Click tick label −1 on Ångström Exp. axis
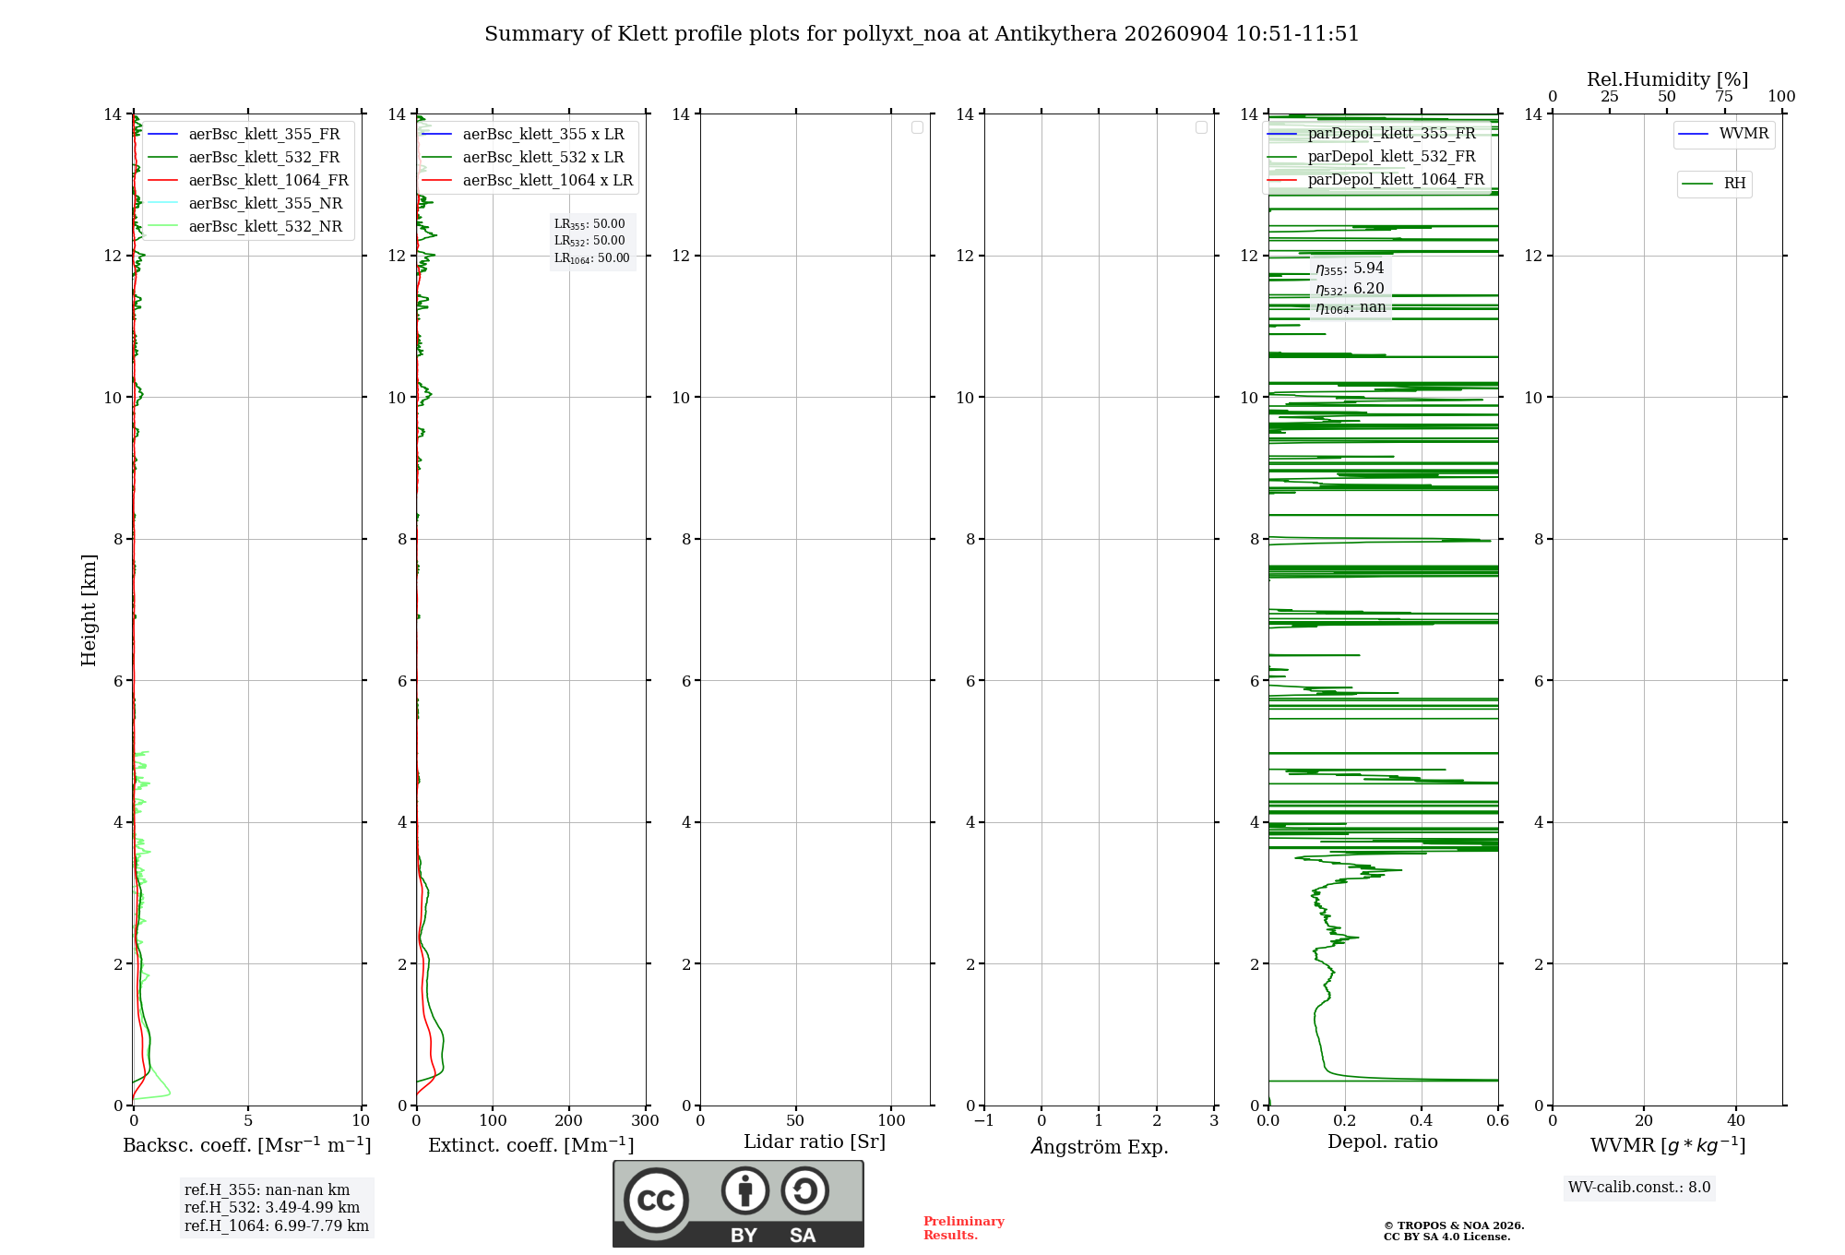 [x=983, y=1121]
